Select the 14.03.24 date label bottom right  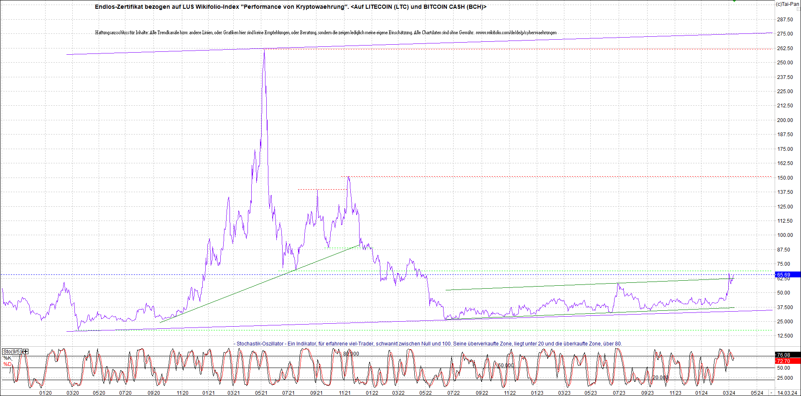coord(788,393)
